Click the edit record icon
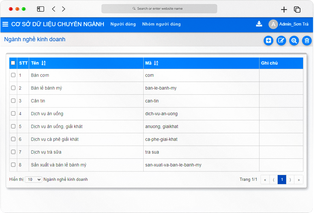The image size is (314, 213). coord(281,40)
